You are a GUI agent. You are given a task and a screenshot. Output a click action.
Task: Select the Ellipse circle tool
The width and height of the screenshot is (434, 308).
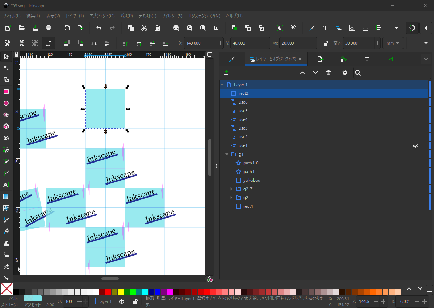(6, 103)
